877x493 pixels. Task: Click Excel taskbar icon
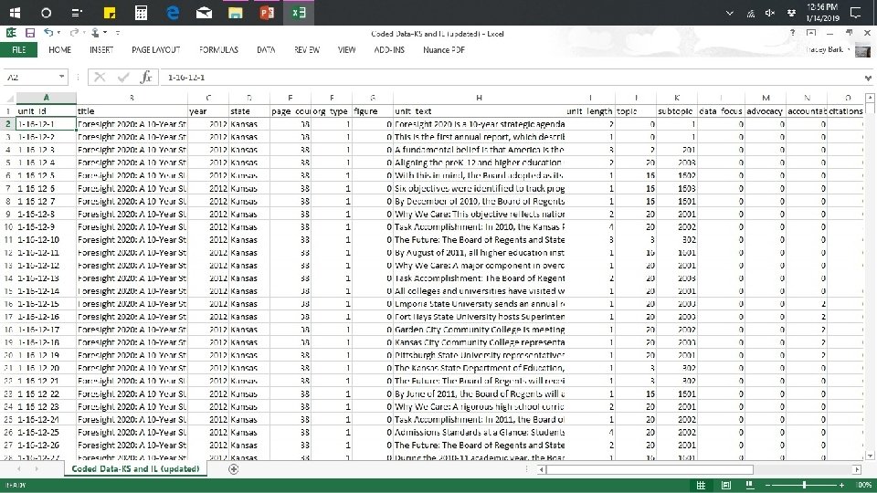point(299,12)
